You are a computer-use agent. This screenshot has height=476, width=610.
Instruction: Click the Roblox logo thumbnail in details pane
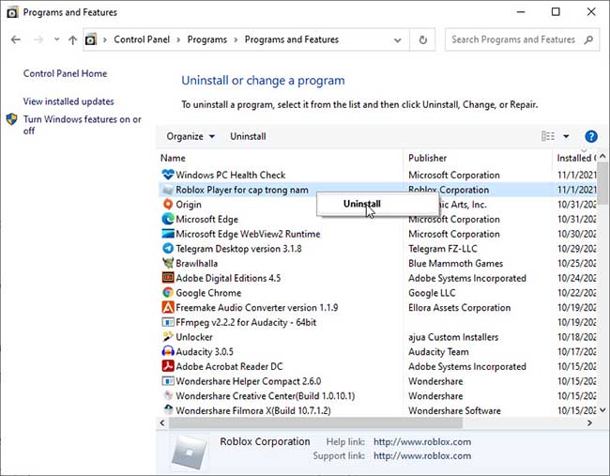[x=189, y=452]
